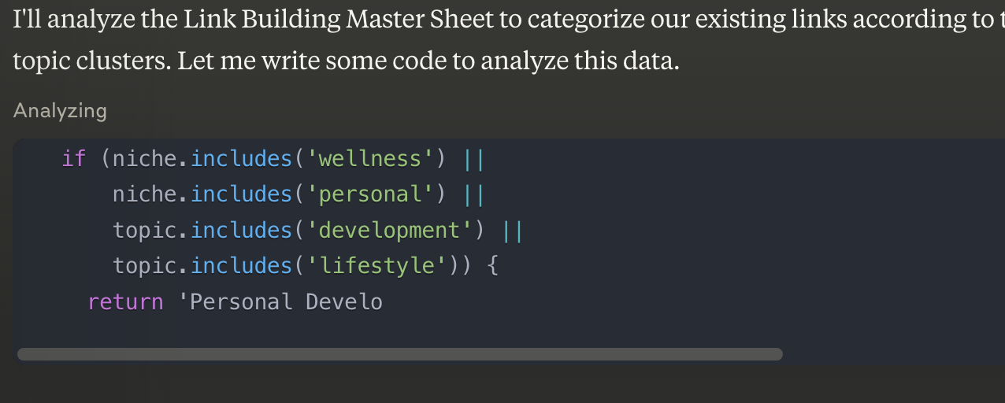Click the 'if' keyword in the code
Image resolution: width=1005 pixels, height=403 pixels.
pos(73,159)
